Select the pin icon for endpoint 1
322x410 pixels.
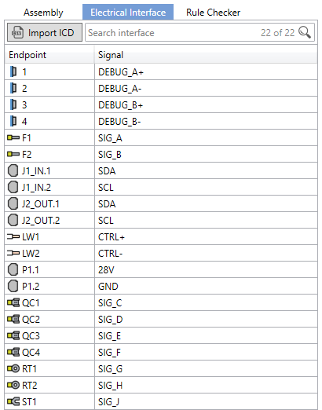click(13, 71)
